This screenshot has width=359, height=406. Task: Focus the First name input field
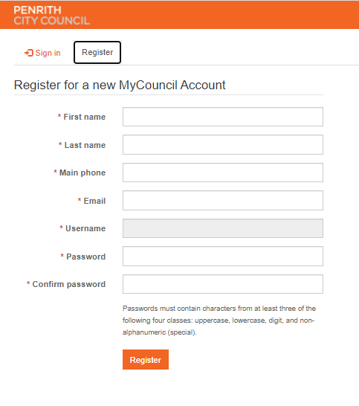click(x=223, y=117)
